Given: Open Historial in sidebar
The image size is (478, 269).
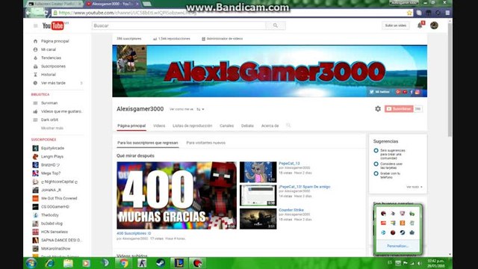Looking at the screenshot, I should pyautogui.click(x=48, y=75).
